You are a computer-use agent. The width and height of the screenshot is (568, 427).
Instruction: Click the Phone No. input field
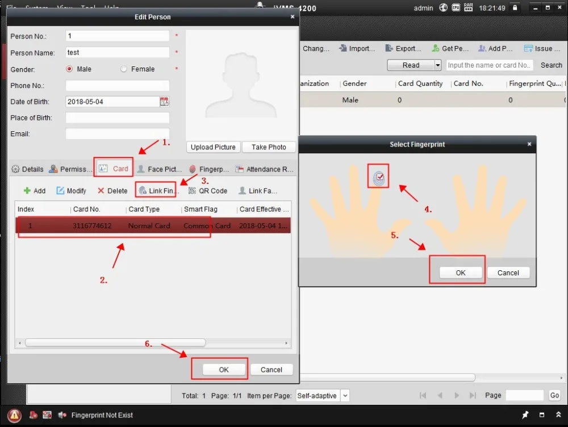[x=118, y=86]
